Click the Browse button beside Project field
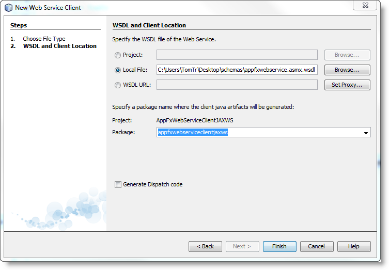 point(347,55)
